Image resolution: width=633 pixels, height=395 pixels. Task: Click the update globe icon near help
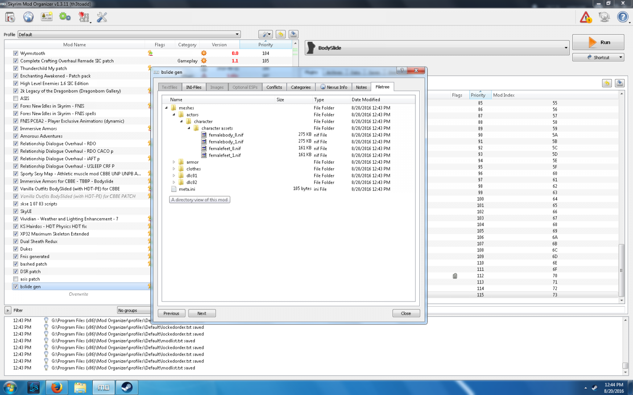point(604,17)
